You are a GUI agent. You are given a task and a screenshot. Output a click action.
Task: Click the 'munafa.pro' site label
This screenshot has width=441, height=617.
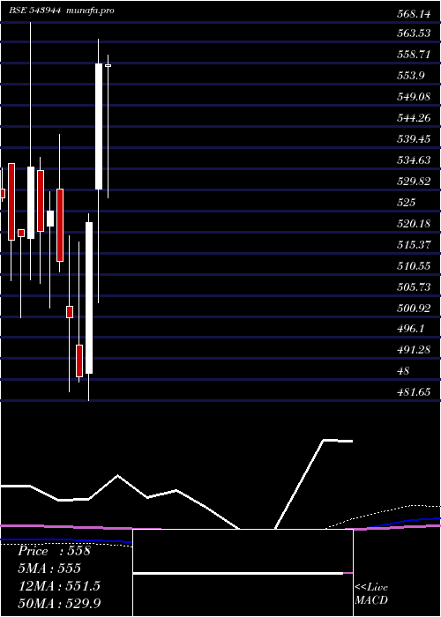[89, 11]
